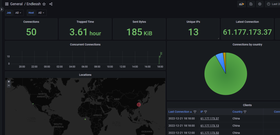
Task: Open dashboard settings gear icon
Action: (x=260, y=4)
